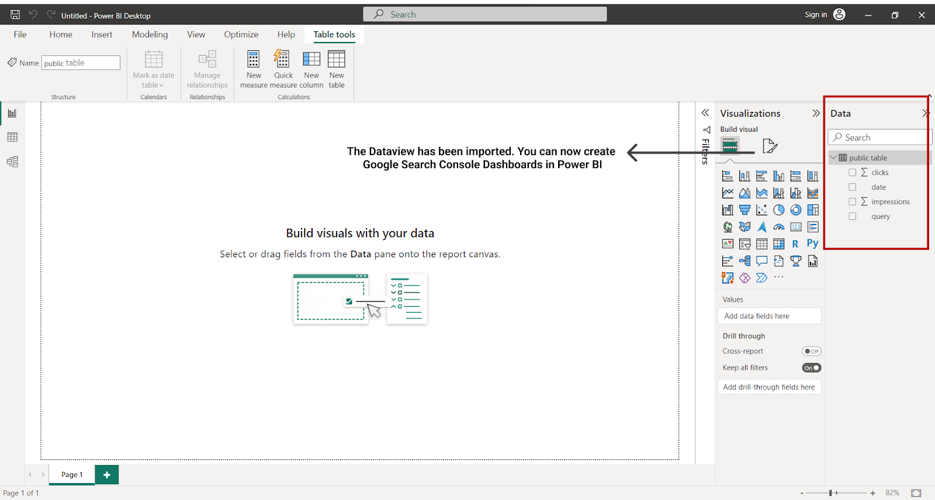This screenshot has width=935, height=500.
Task: Check the date field checkbox
Action: (x=852, y=187)
